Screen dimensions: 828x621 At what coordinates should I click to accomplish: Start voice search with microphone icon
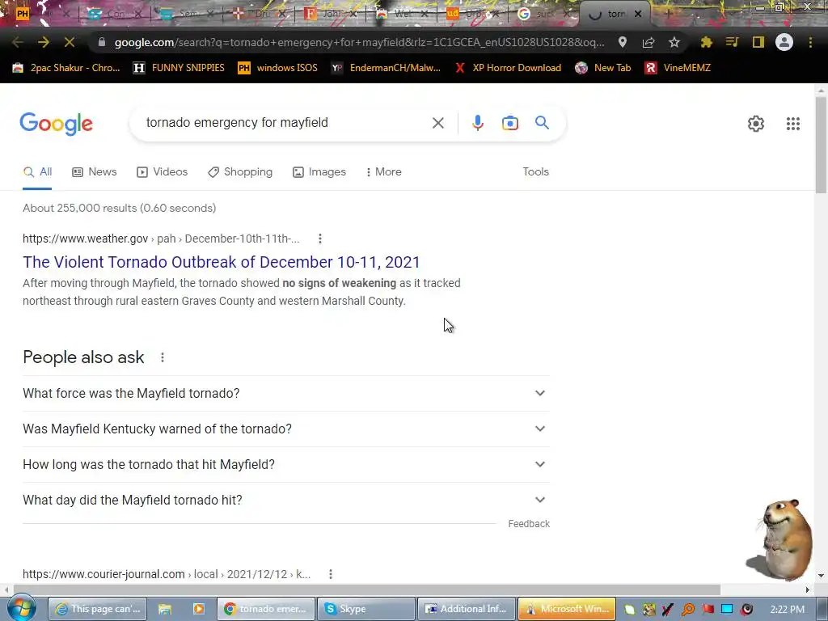point(477,123)
